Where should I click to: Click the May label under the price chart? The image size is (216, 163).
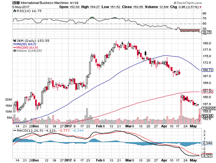[193, 126]
